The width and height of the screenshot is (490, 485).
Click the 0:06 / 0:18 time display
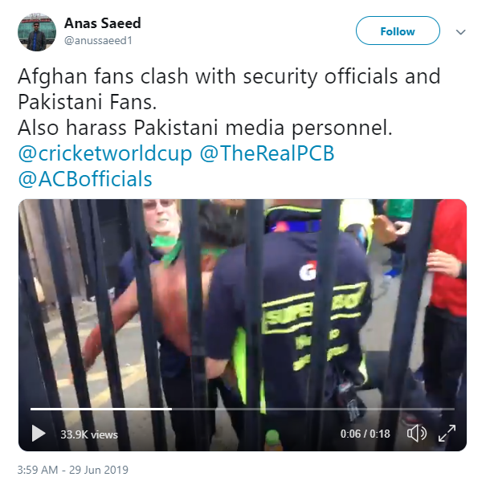[365, 434]
